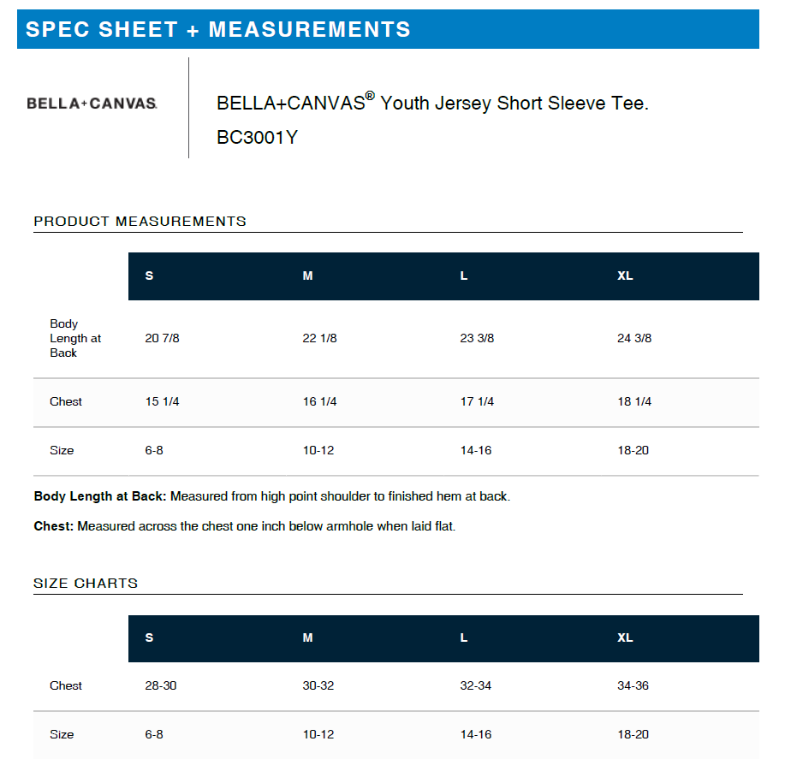Click the bold Chest: definition note

54,526
